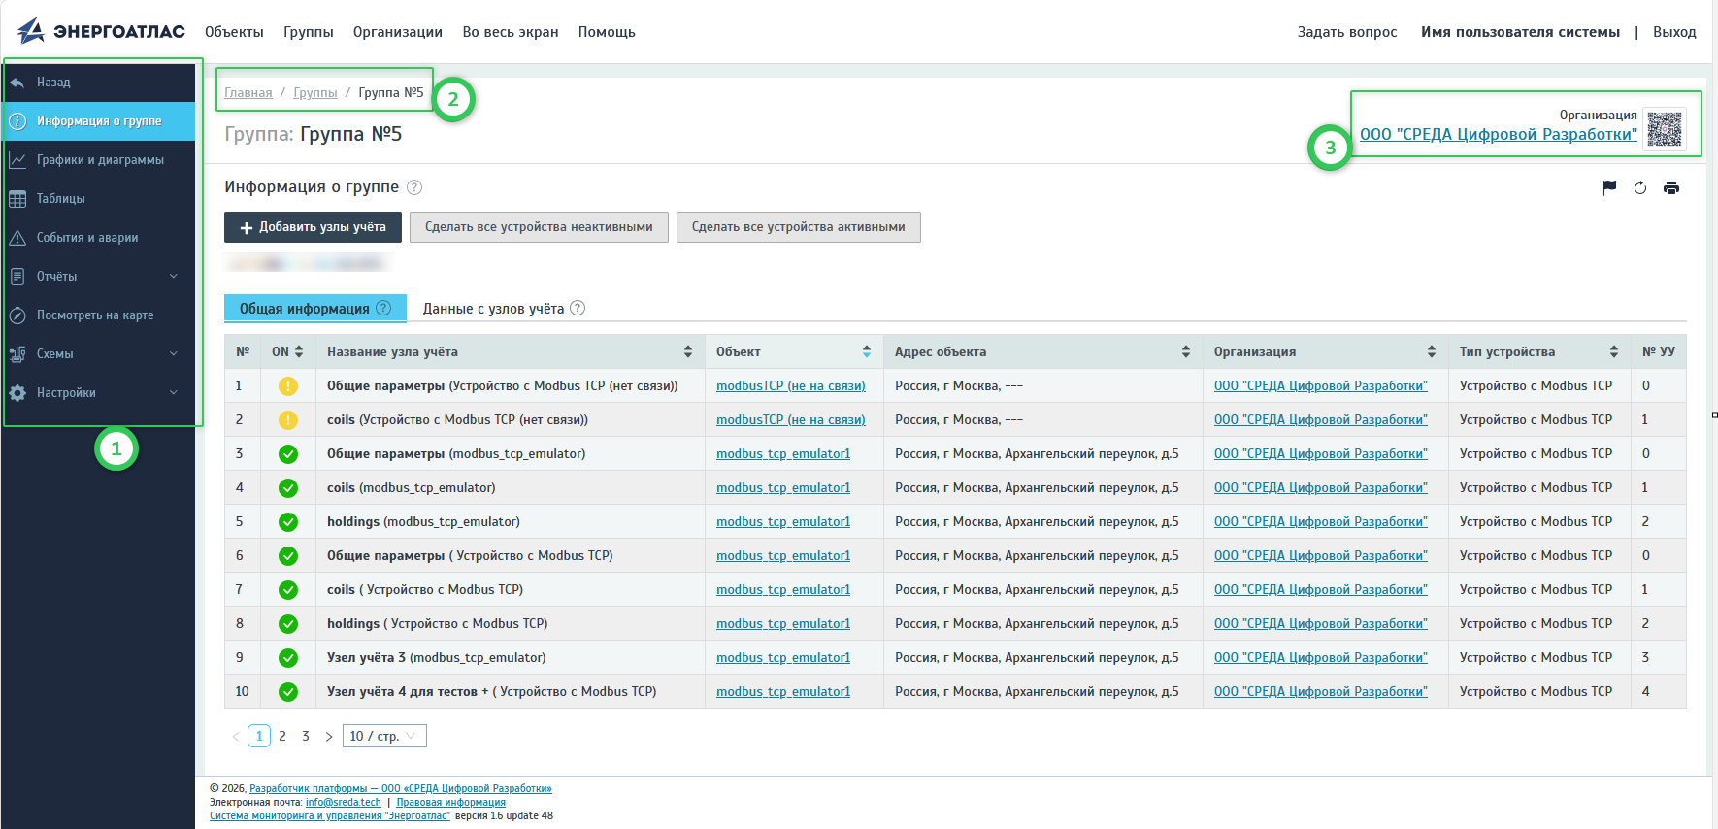Select the Общая информация tab
1718x829 pixels.
pyautogui.click(x=315, y=309)
